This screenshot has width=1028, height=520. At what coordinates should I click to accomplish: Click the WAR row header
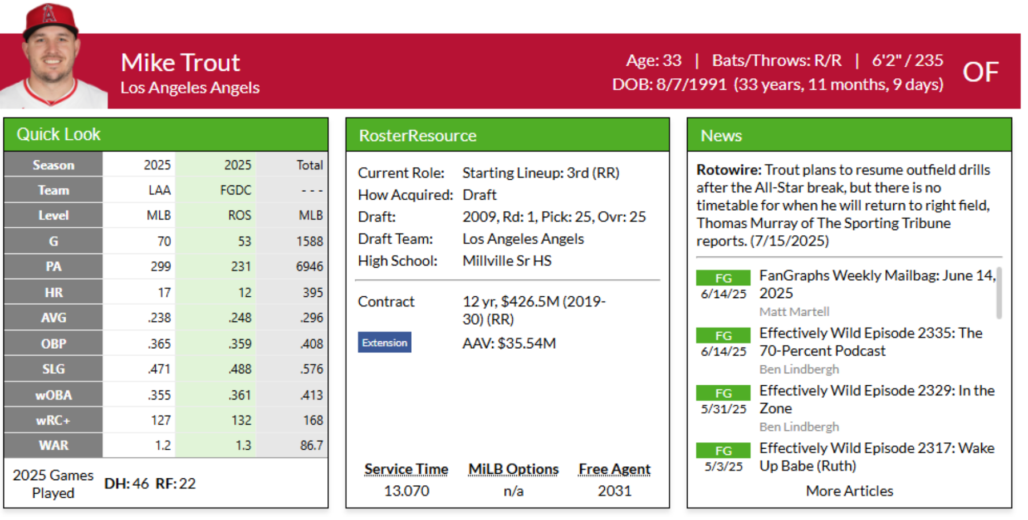(53, 445)
